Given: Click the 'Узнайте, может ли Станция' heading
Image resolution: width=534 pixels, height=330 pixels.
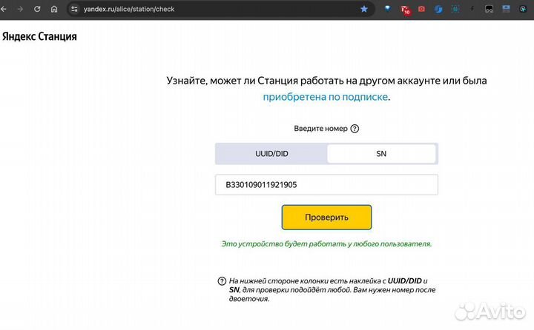Looking at the screenshot, I should [326, 89].
